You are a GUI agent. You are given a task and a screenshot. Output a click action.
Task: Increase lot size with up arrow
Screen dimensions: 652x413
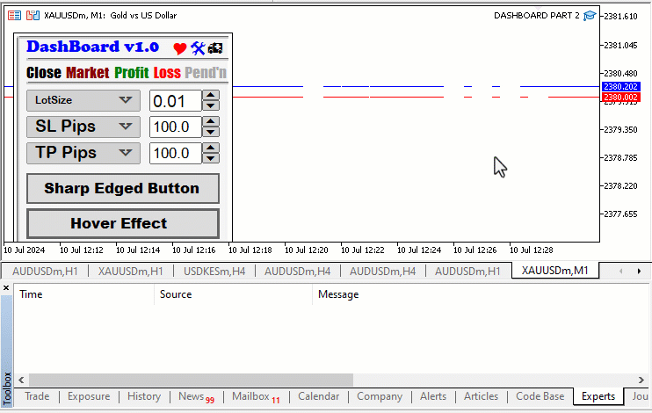click(211, 95)
